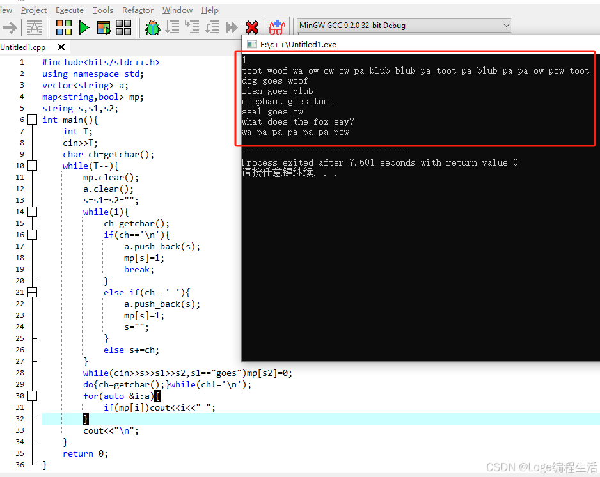
Task: Open the Help menu
Action: 210,10
